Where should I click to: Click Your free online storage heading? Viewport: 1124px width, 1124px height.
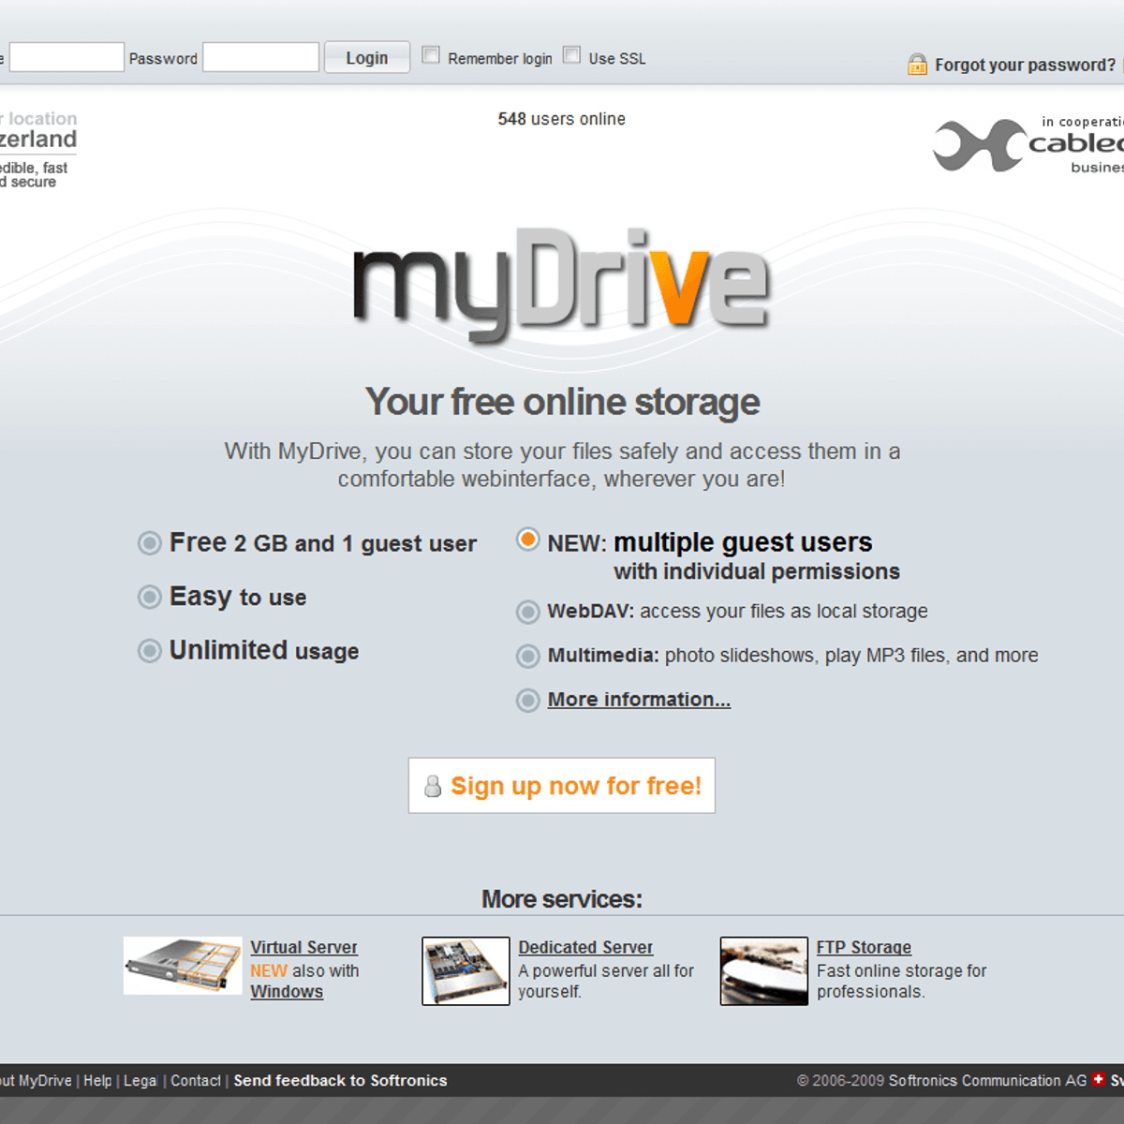(562, 402)
